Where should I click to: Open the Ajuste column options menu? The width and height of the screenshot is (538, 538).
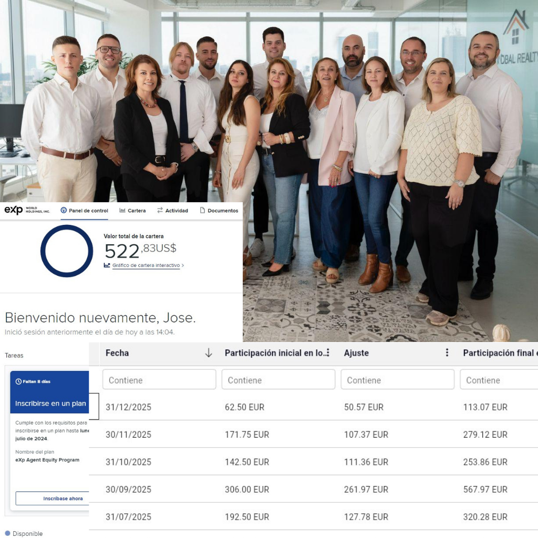coord(447,353)
